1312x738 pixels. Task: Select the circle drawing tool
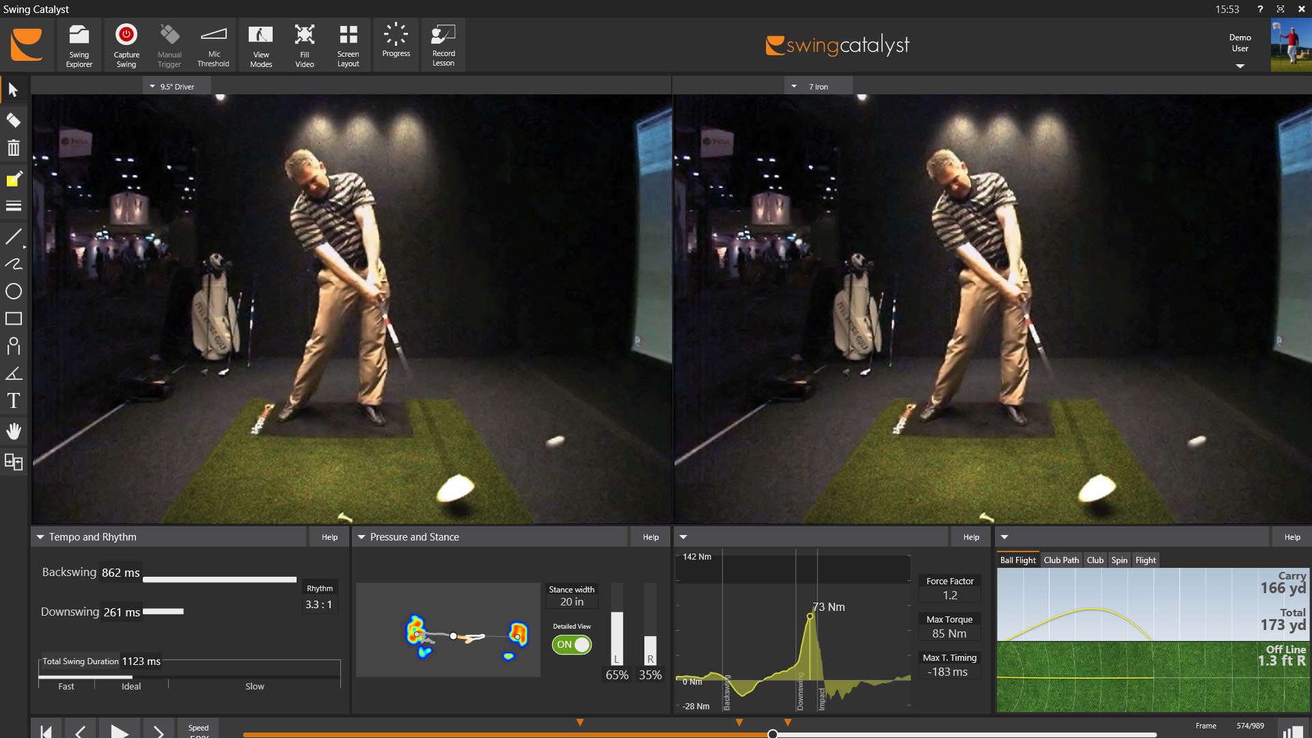coord(14,292)
